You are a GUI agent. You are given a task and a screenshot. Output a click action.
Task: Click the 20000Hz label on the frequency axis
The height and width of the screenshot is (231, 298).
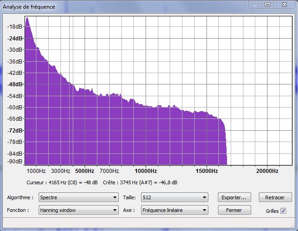[267, 171]
